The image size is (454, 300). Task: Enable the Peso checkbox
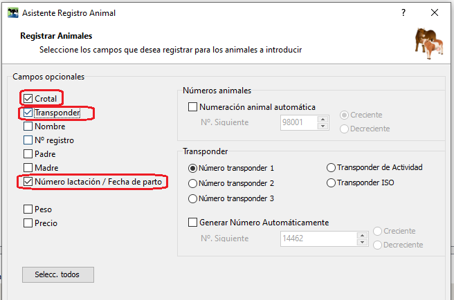point(28,209)
